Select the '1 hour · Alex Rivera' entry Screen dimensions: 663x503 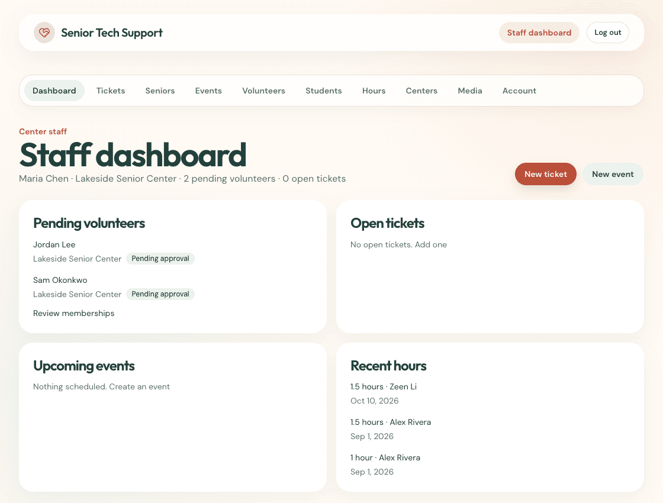pyautogui.click(x=385, y=458)
